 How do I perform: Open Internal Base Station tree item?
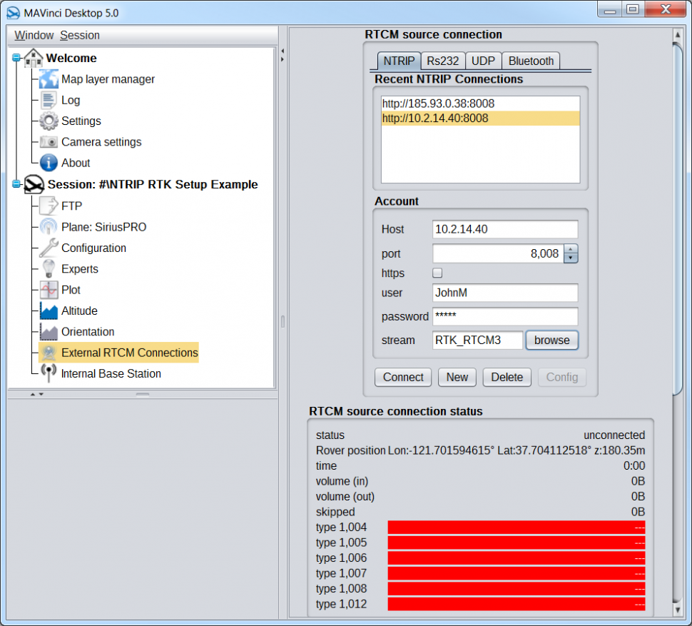coord(111,373)
